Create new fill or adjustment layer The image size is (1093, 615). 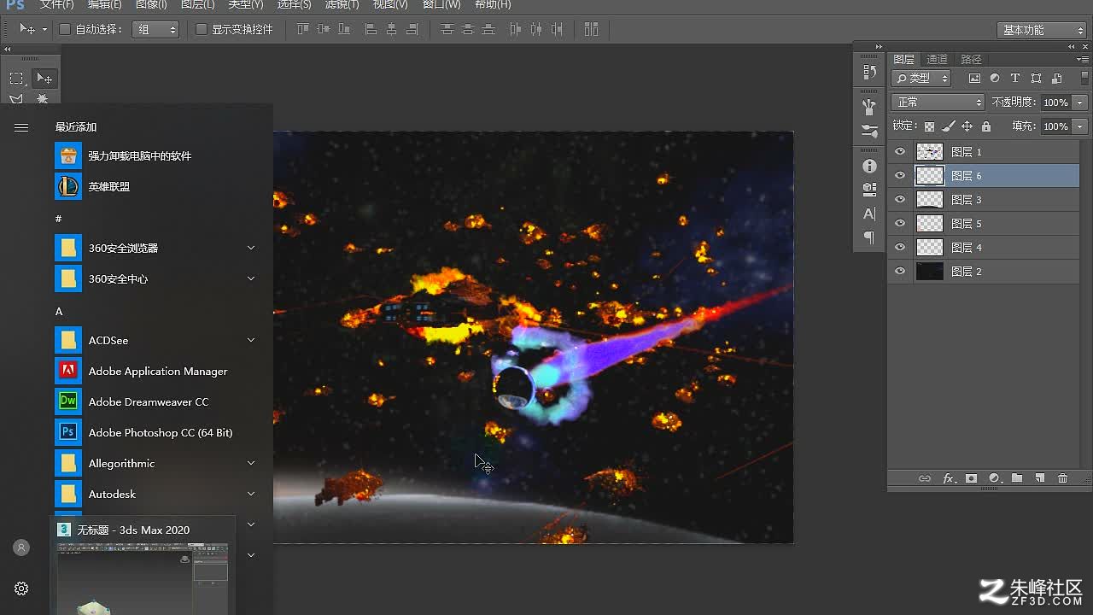[x=994, y=478]
